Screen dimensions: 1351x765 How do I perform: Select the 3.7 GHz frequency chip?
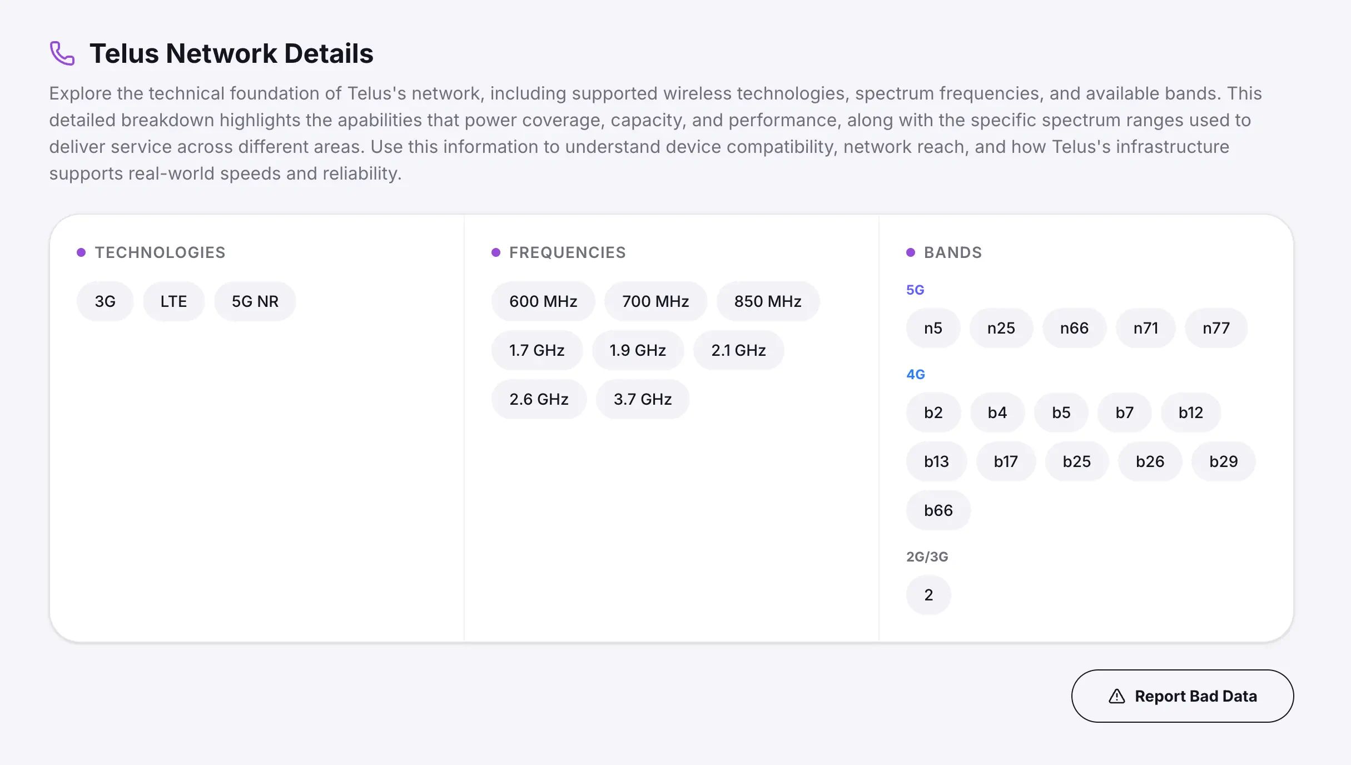pyautogui.click(x=643, y=399)
